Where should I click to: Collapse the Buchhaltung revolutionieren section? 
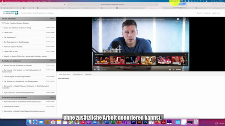click(28, 61)
